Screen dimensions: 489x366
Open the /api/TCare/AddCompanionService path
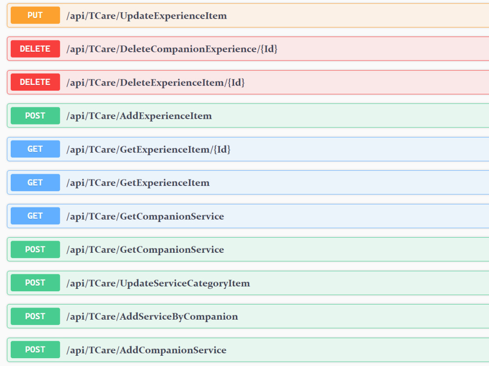point(146,350)
